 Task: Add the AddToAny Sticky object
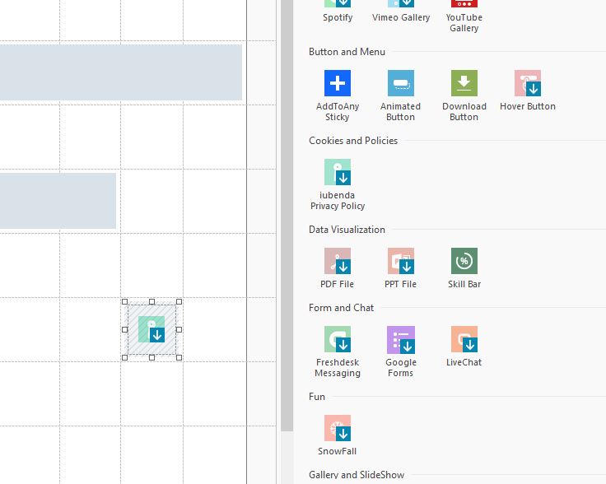tap(338, 83)
